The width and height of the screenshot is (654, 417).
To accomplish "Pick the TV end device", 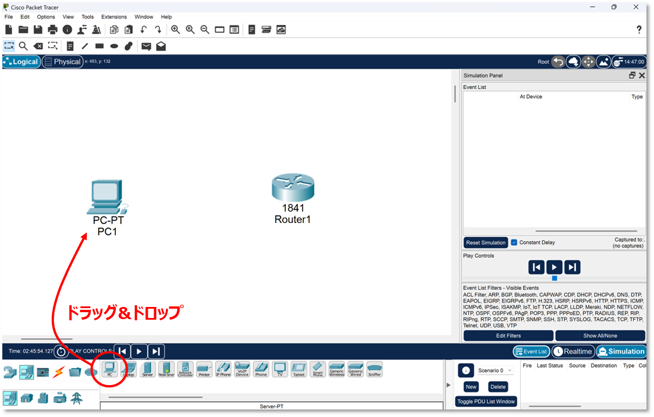I will 280,370.
